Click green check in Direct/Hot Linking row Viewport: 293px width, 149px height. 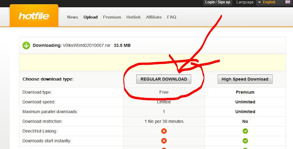tap(245, 131)
